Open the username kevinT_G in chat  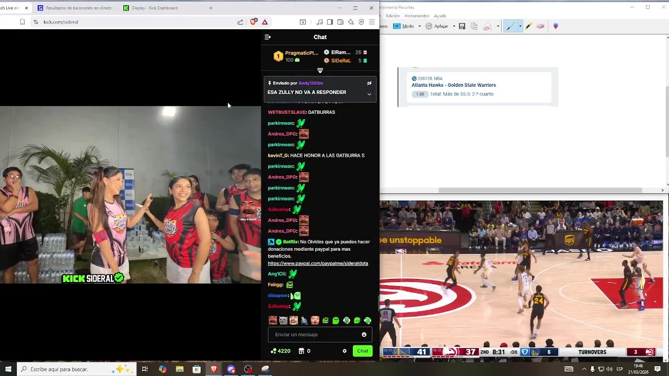[278, 156]
